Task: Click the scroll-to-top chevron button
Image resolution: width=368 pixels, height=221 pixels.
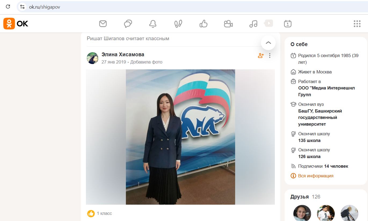Action: [x=268, y=43]
